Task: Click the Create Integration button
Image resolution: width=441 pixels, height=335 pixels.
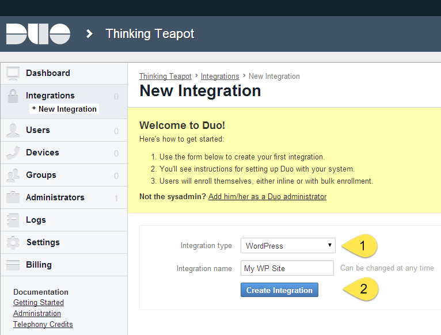Action: [279, 290]
